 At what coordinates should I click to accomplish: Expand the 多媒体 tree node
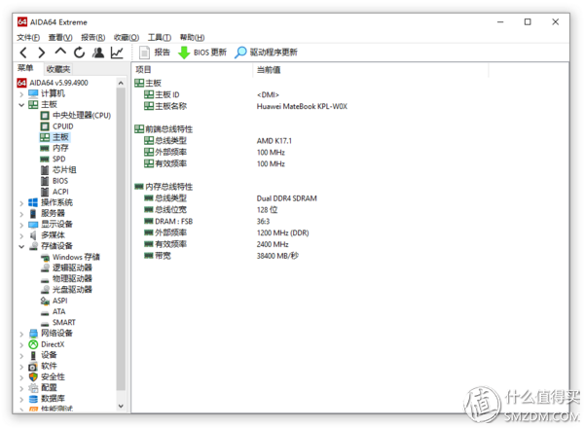(x=21, y=236)
